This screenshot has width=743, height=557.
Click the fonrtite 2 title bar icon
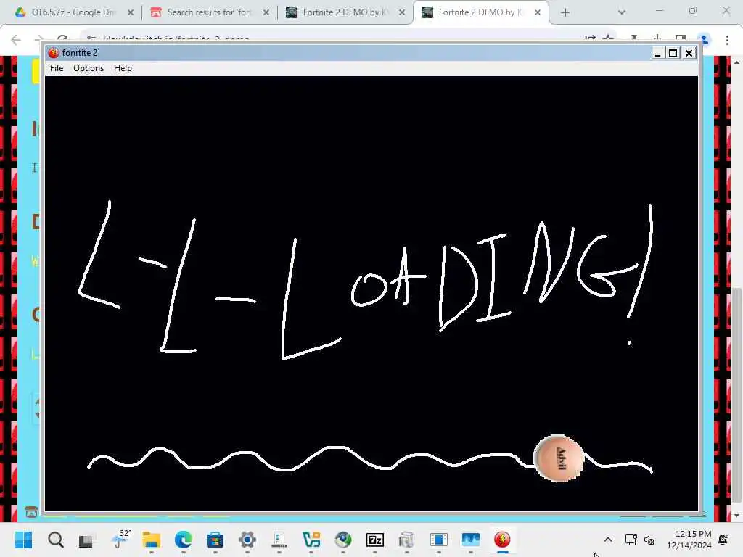click(x=54, y=52)
